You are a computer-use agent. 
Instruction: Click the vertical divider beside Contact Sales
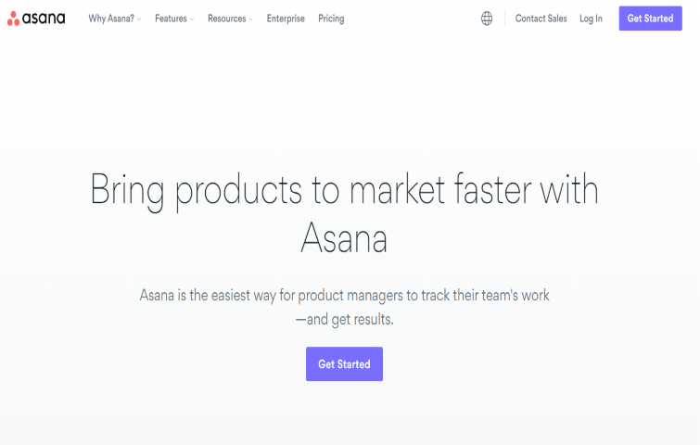[x=505, y=19]
